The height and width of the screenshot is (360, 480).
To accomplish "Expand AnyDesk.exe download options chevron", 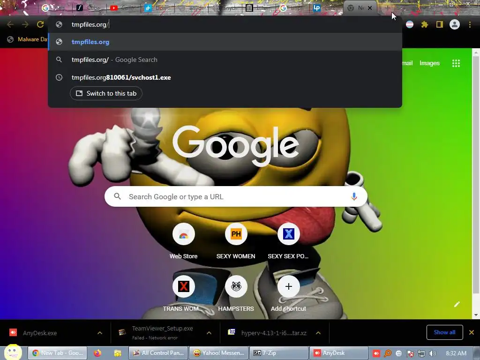I will coord(100,333).
